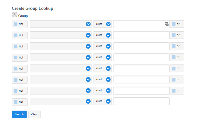Click the third row value text field
This screenshot has width=204, height=134.
[141, 46]
